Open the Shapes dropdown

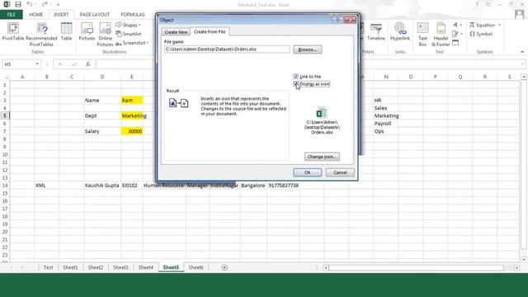pos(129,25)
